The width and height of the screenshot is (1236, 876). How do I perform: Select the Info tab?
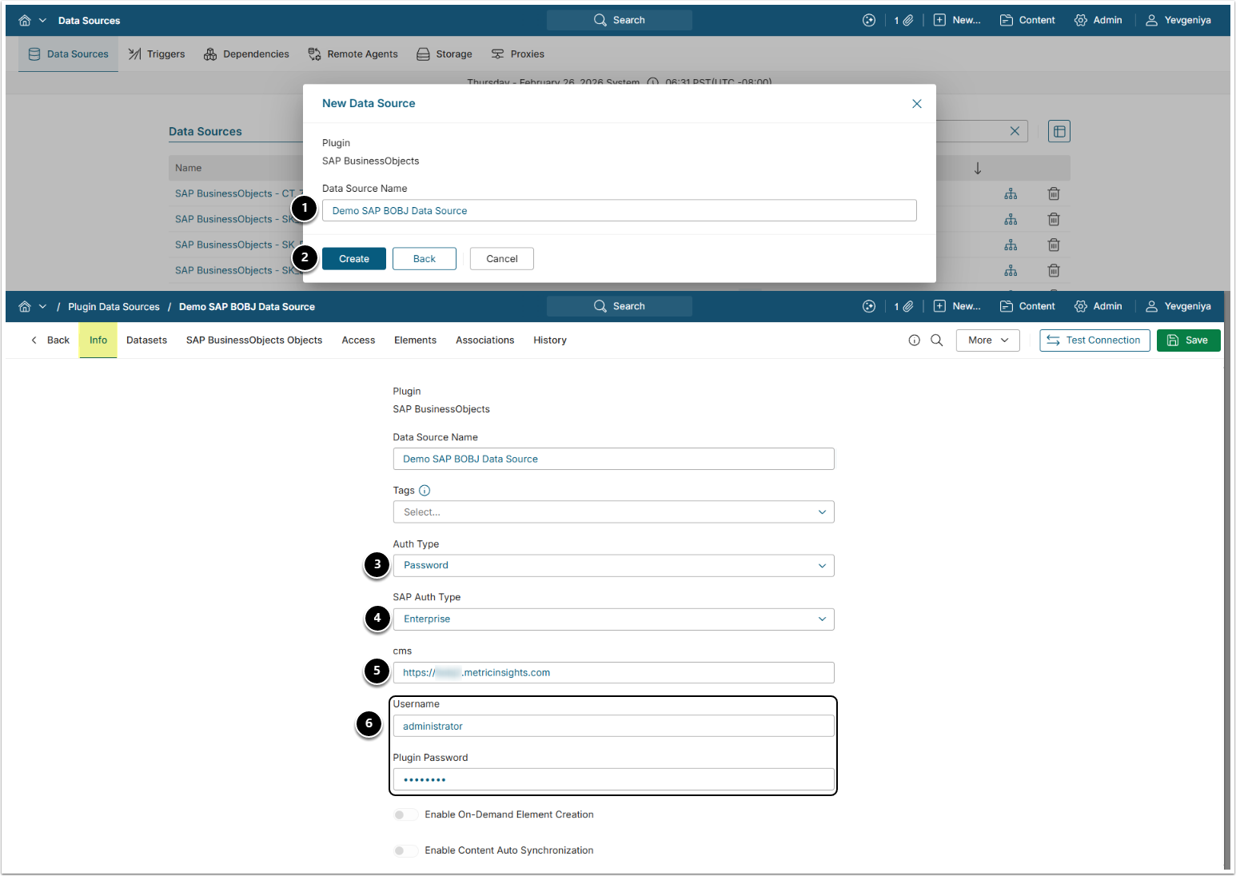click(x=98, y=340)
